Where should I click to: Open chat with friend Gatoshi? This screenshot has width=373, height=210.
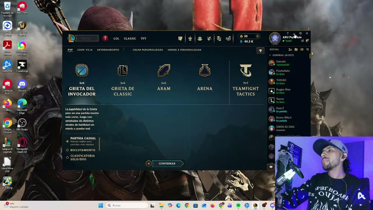[x=288, y=63]
